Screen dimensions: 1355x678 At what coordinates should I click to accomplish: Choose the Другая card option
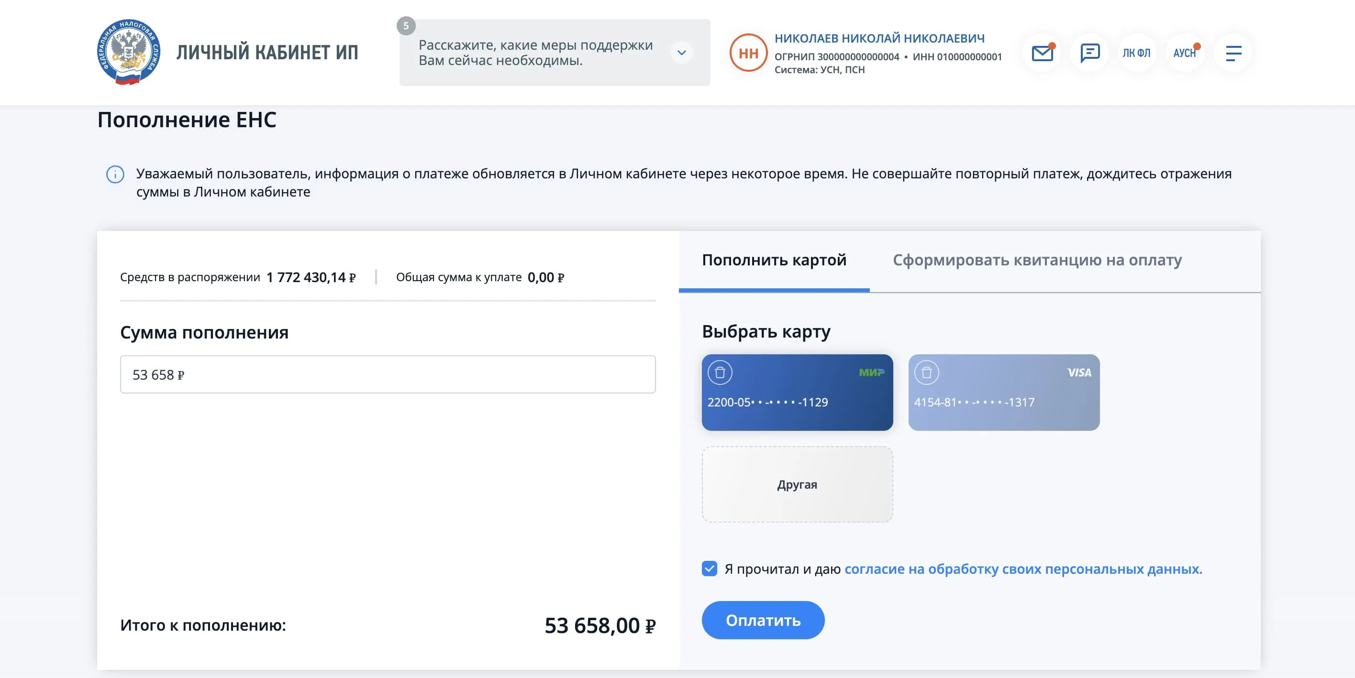coord(797,484)
